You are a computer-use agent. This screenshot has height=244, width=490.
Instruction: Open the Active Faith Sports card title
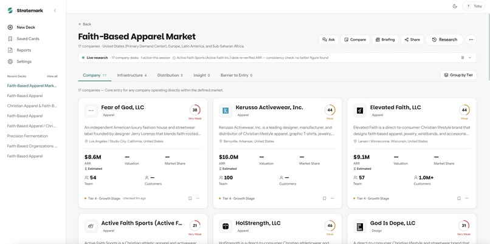pyautogui.click(x=142, y=223)
